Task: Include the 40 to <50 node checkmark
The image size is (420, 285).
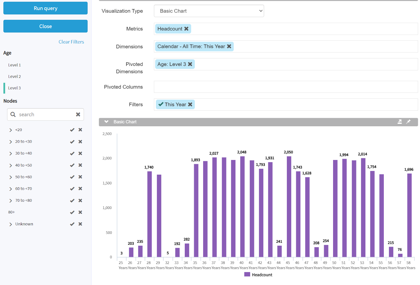Action: pos(72,165)
